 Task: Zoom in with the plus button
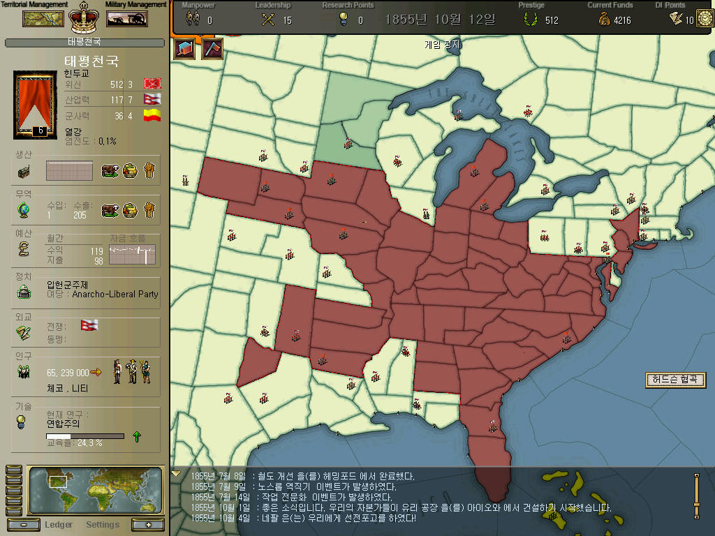(x=148, y=525)
